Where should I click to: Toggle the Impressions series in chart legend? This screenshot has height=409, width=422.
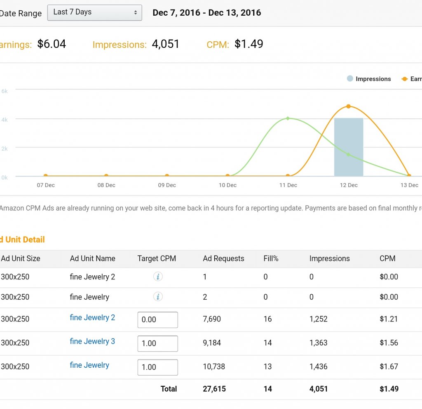pos(369,79)
